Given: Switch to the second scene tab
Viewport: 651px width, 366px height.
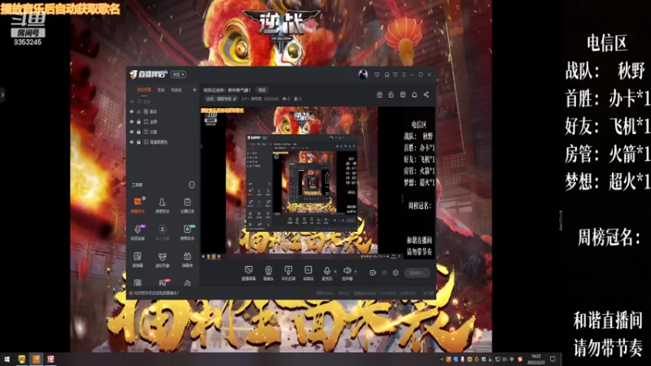Looking at the screenshot, I should pos(161,89).
